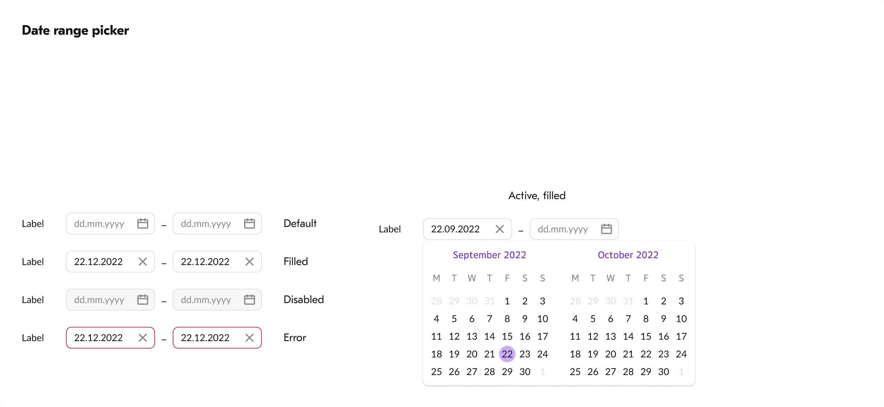Clear the Filled row start date
The width and height of the screenshot is (884, 407).
142,262
